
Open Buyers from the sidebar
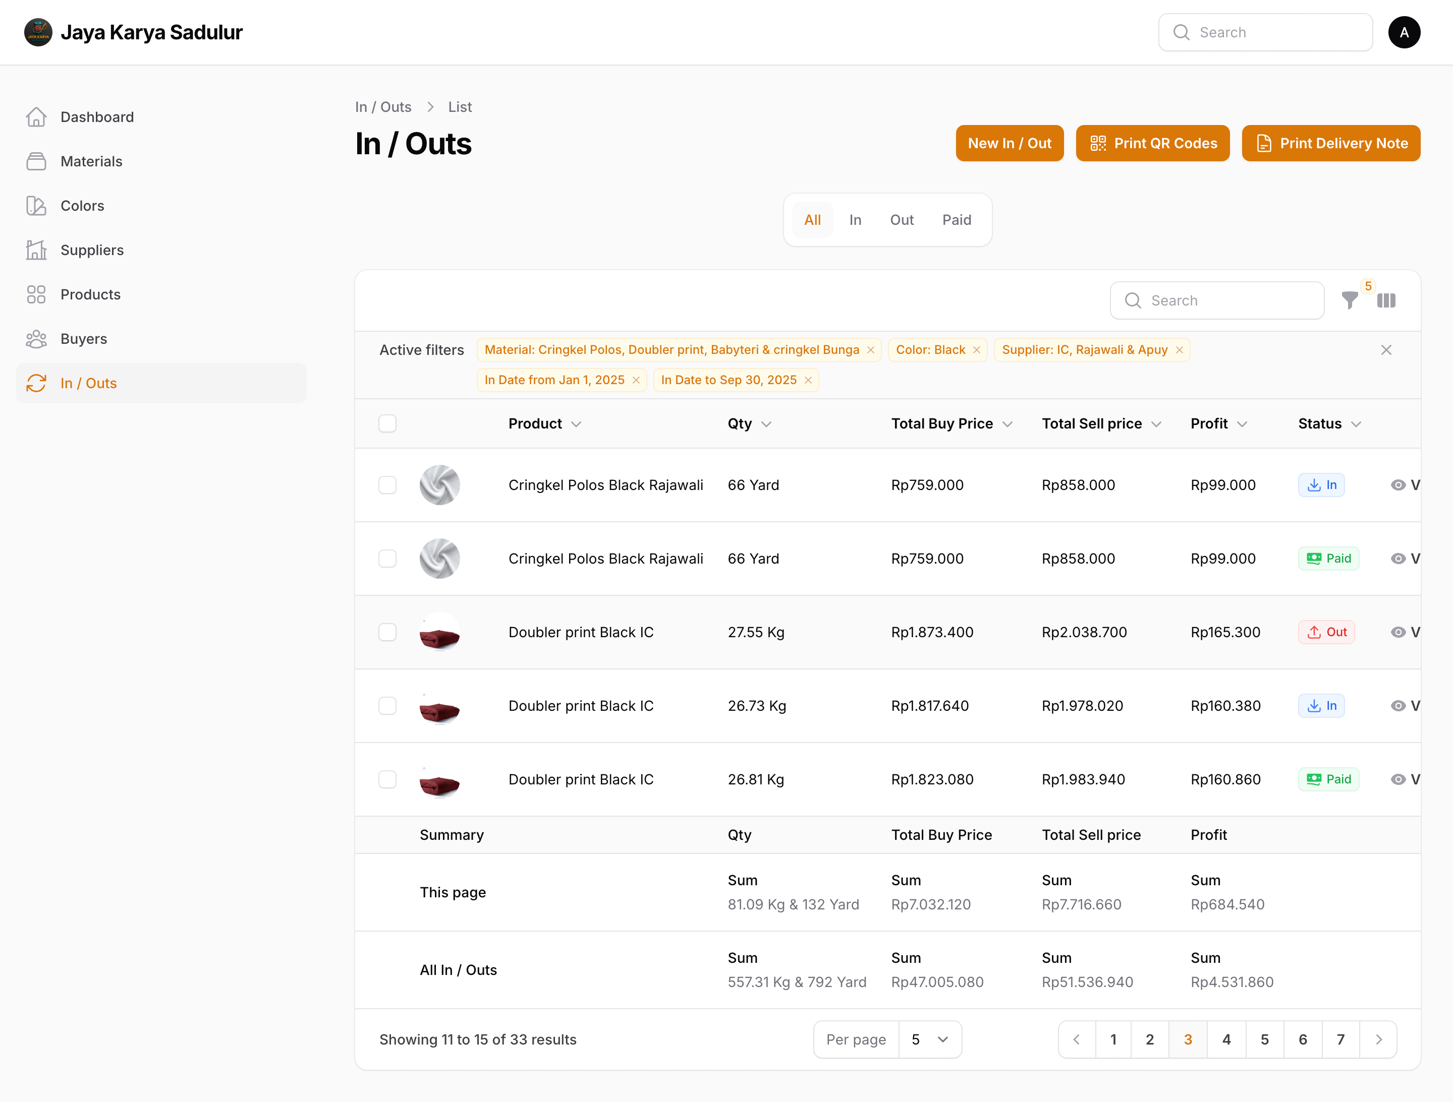(83, 339)
